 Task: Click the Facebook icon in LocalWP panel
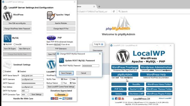(x=116, y=99)
